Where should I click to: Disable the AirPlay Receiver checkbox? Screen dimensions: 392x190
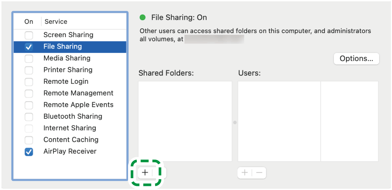[x=29, y=152]
